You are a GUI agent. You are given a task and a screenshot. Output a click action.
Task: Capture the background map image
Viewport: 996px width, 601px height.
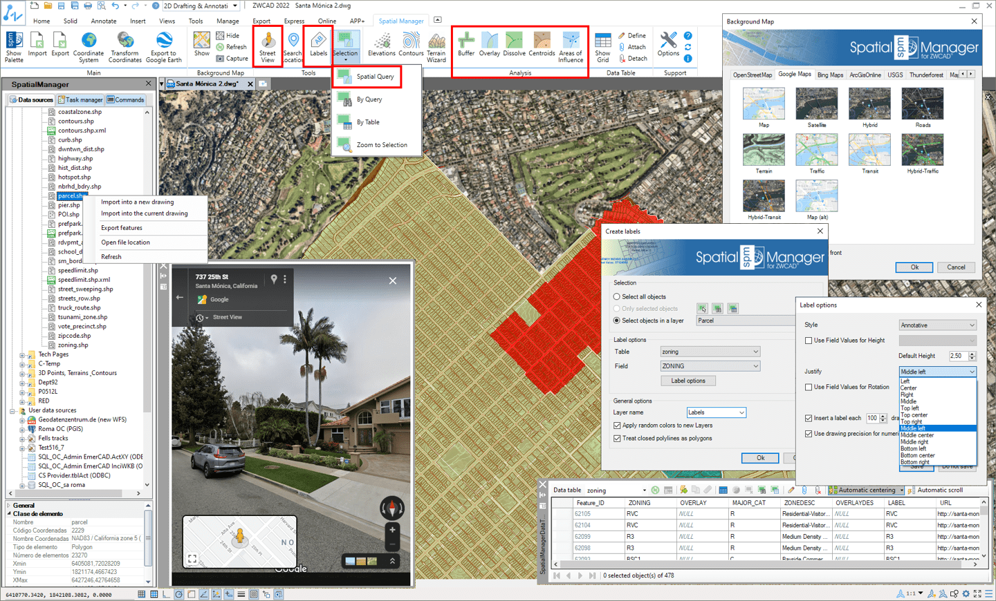232,59
